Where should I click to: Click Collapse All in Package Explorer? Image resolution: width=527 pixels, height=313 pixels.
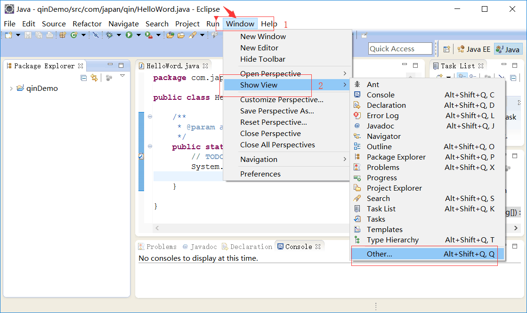tap(84, 78)
